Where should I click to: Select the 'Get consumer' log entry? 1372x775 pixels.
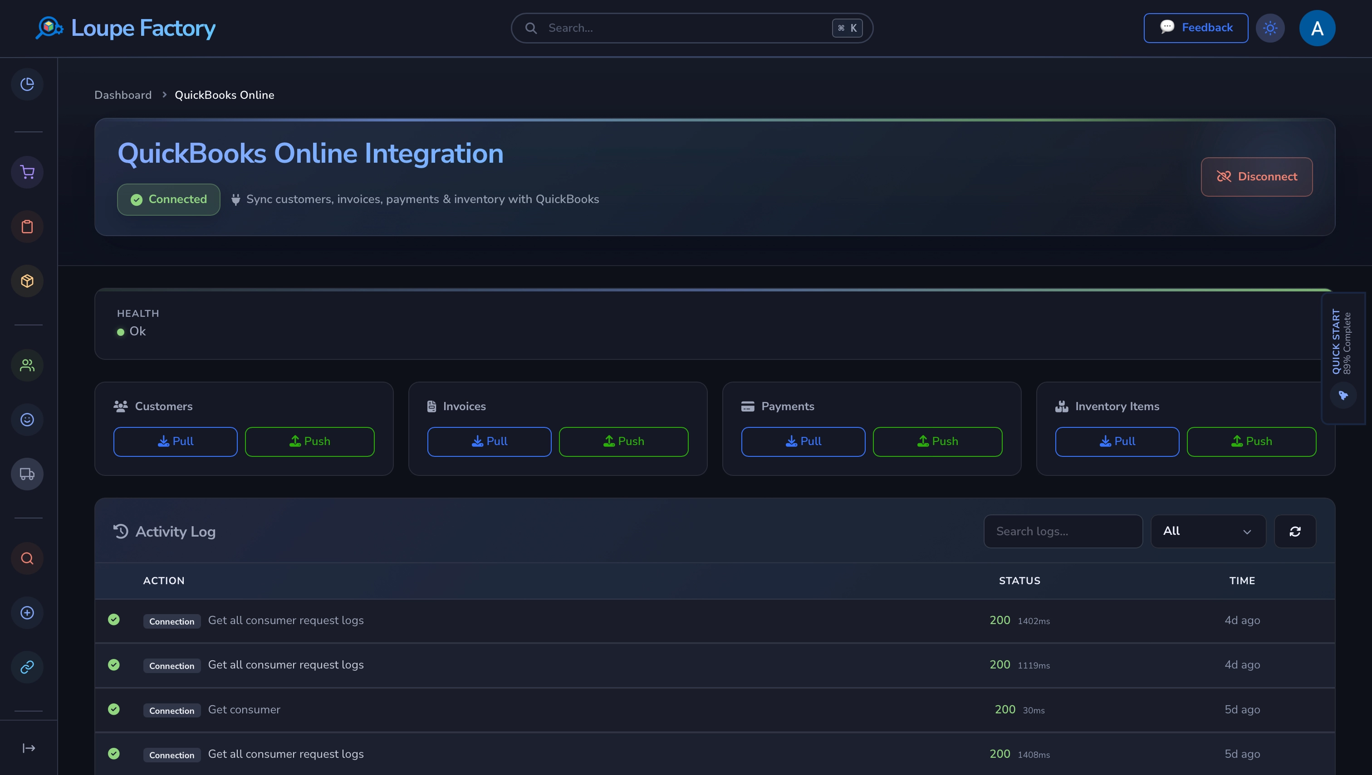click(244, 710)
